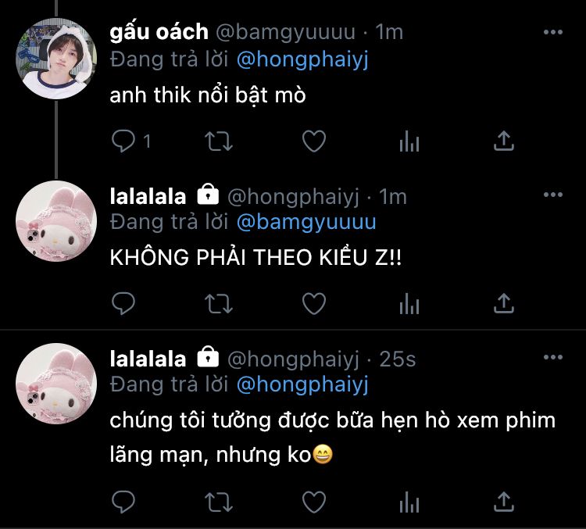The image size is (586, 529).
Task: Reply to 'KHÔNG PHẢI THEO KIỂU Z!!' tweet
Action: [123, 303]
